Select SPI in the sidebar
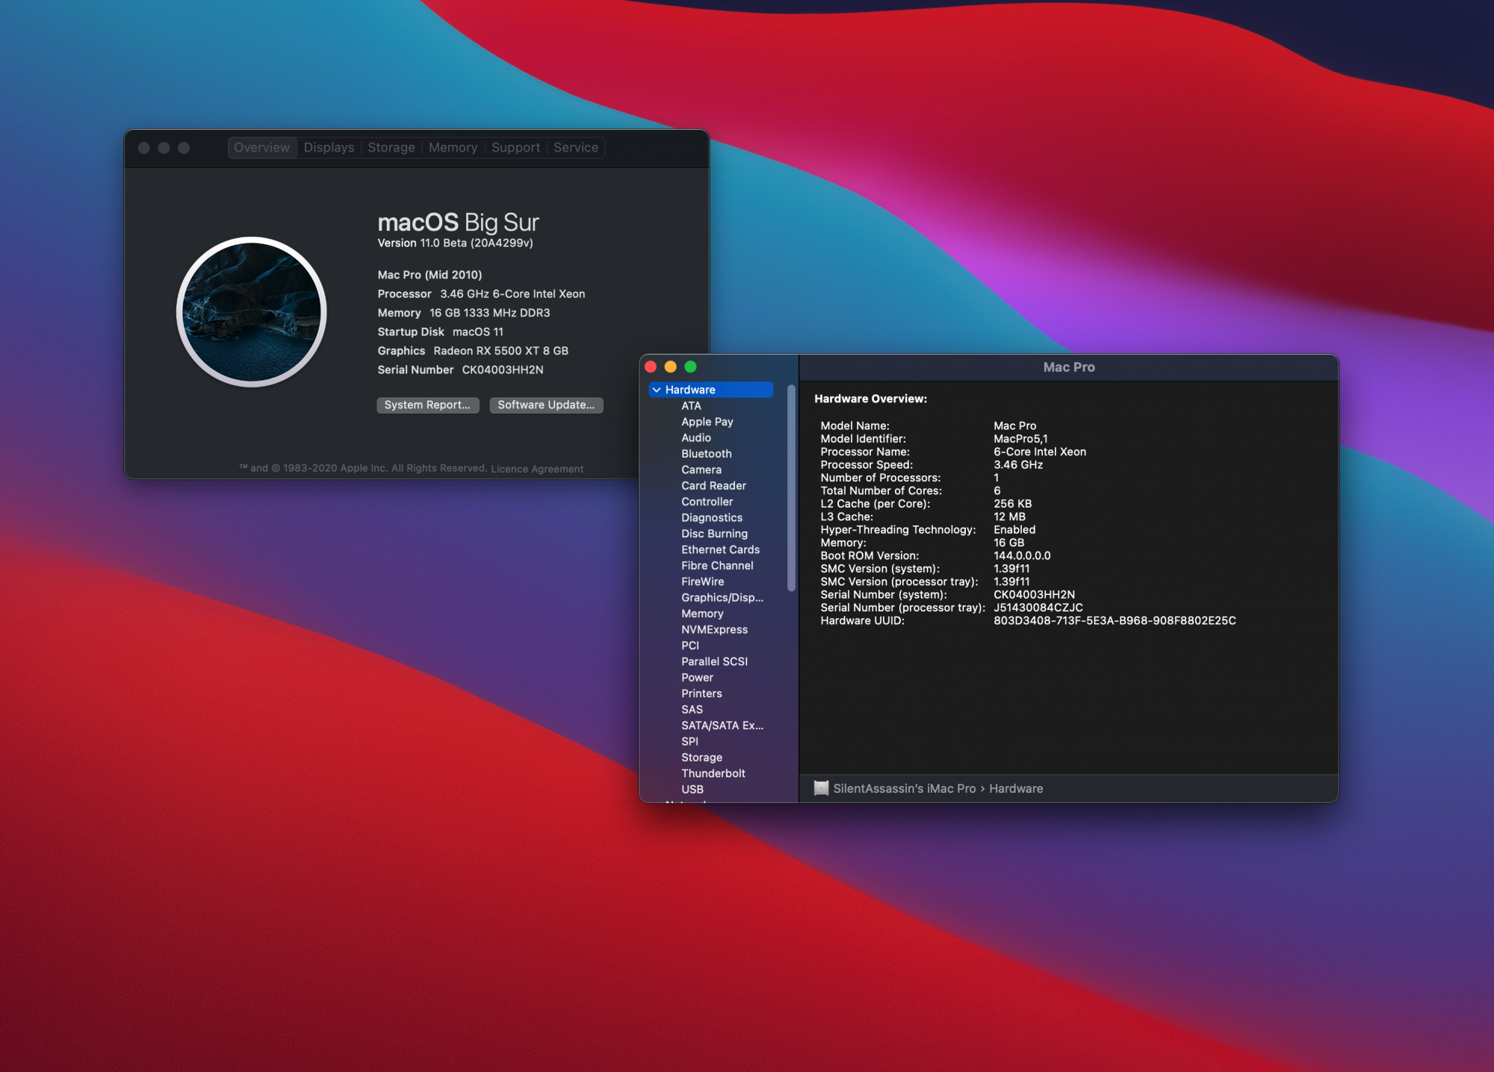 pos(689,742)
